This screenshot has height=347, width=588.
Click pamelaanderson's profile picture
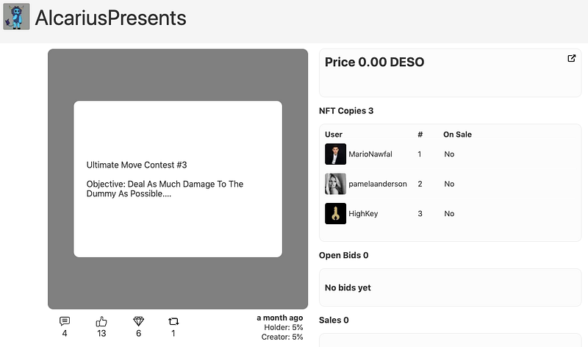click(335, 184)
